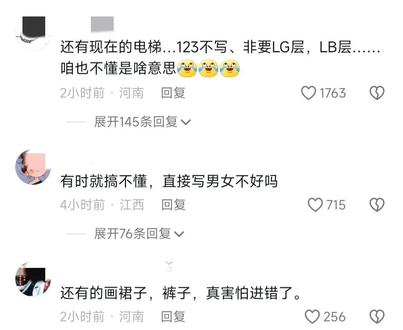Reply to the 画裙子 comment

173,317
